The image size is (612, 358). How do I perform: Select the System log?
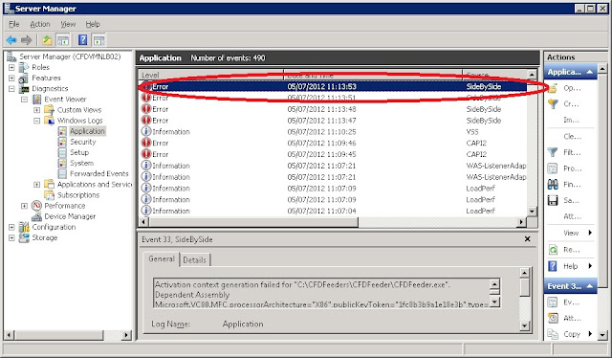point(81,163)
